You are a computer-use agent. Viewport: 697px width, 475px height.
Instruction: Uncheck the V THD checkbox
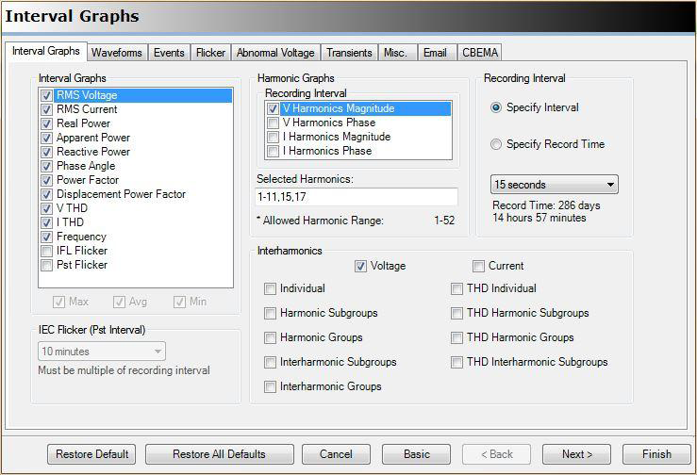click(46, 208)
